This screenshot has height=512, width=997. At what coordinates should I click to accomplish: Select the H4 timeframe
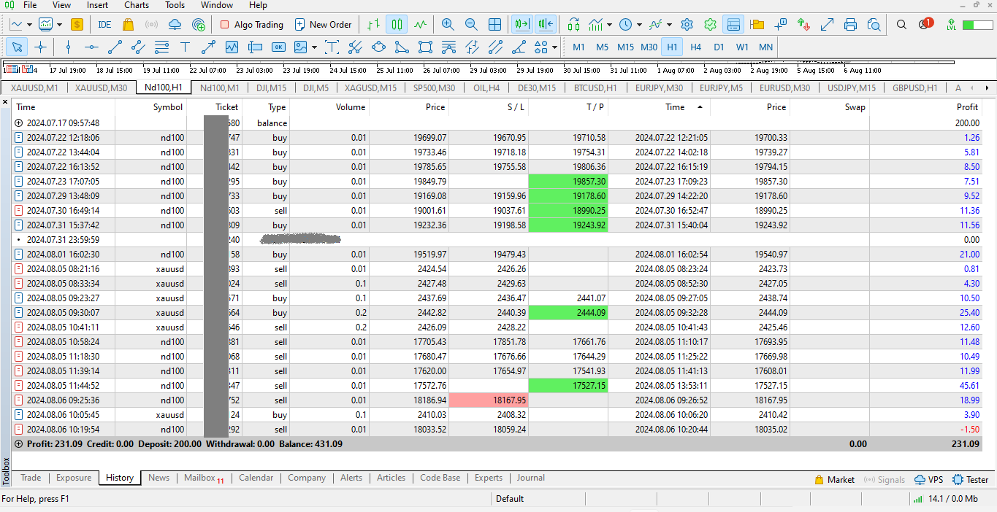[695, 47]
